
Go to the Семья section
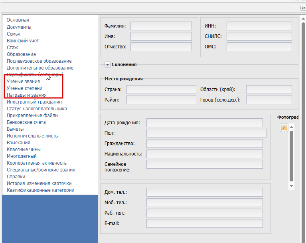click(14, 34)
